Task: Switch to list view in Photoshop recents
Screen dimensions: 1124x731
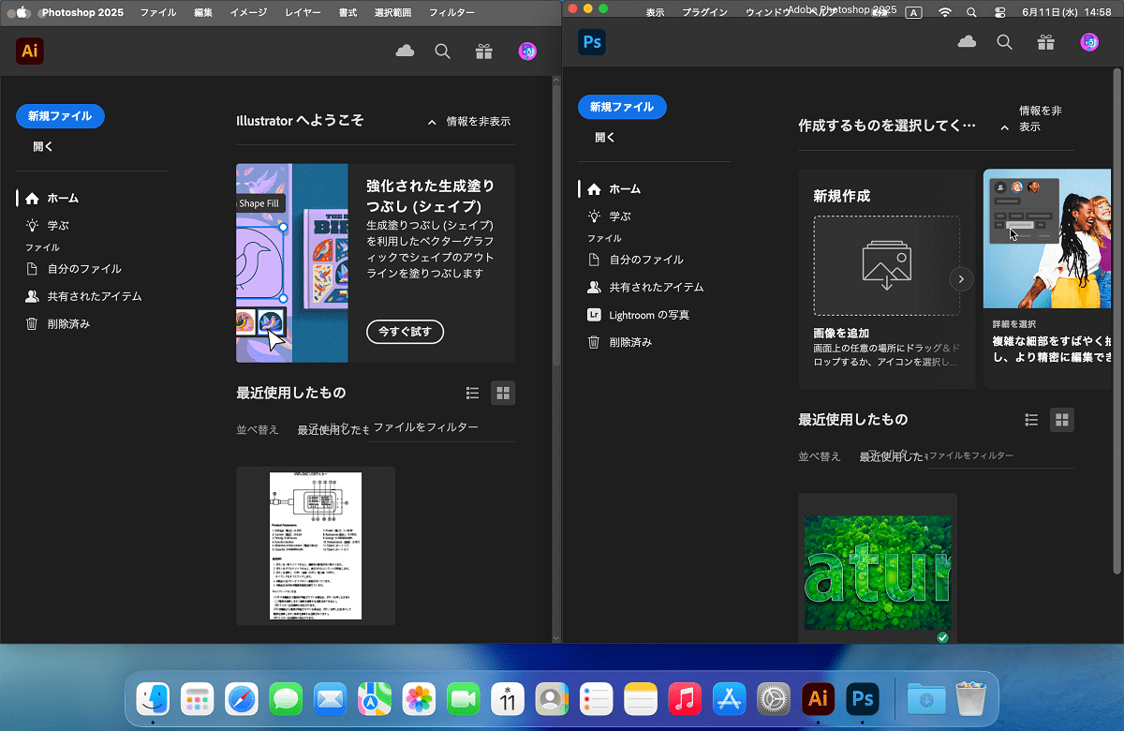Action: 1032,420
